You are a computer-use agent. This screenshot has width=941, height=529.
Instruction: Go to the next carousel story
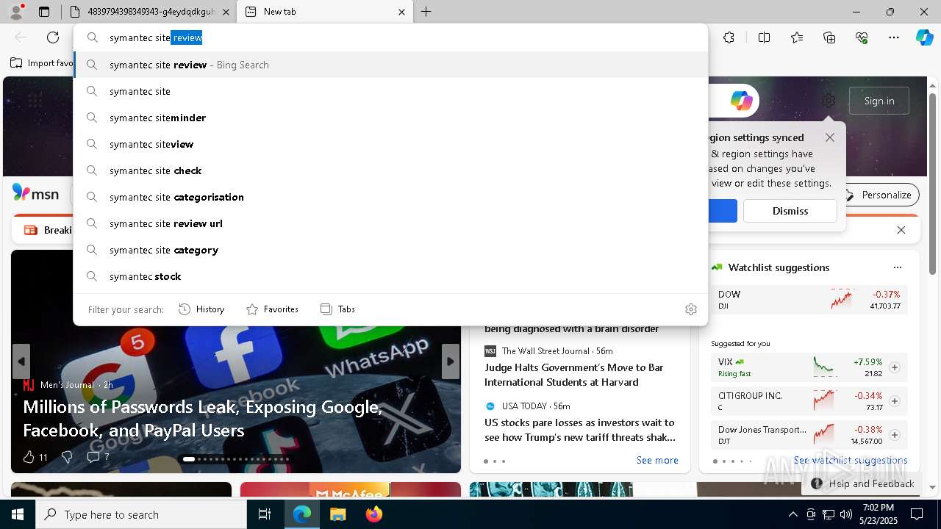(451, 361)
